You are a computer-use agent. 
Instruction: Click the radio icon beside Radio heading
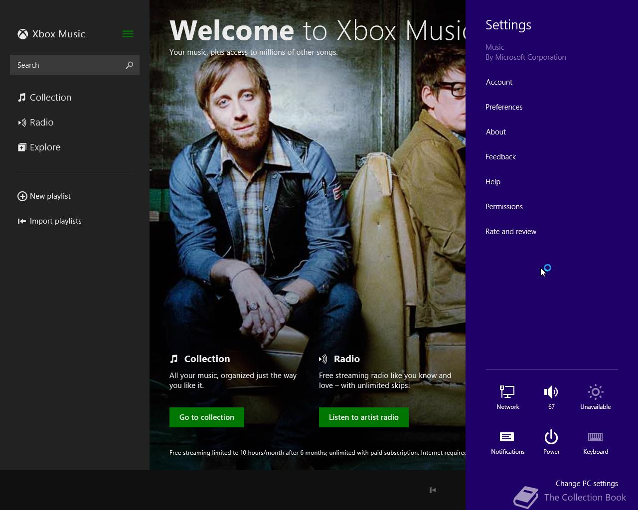click(x=323, y=359)
